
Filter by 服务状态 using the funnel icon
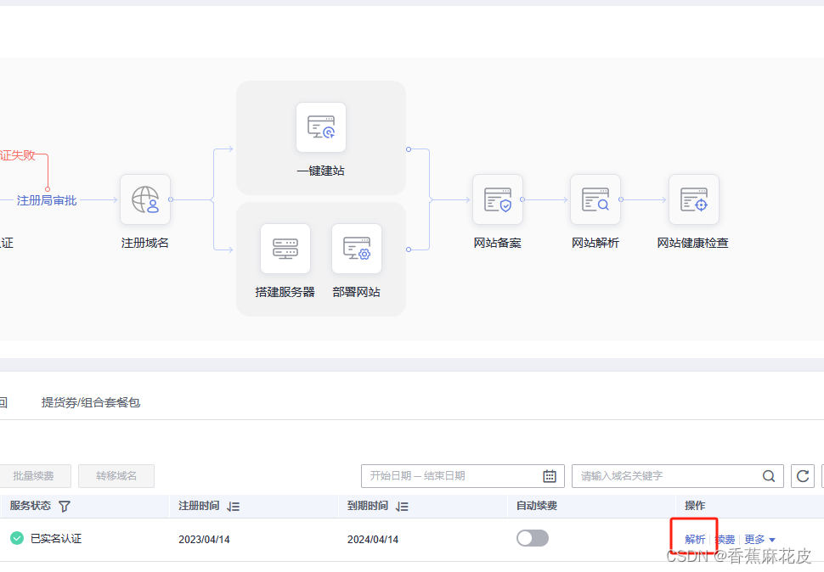pyautogui.click(x=64, y=507)
